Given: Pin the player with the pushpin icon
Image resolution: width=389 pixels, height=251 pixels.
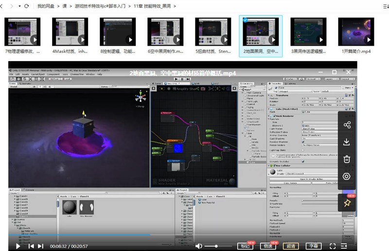Looking at the screenshot, I should pyautogui.click(x=347, y=203).
